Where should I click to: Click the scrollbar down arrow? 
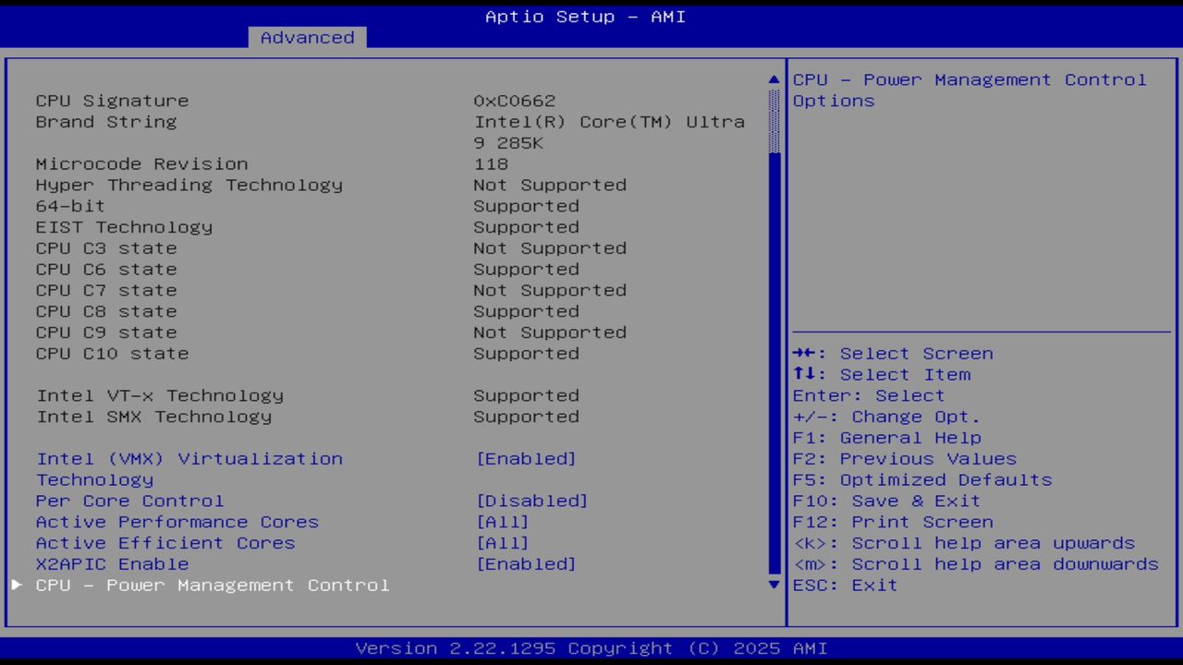[773, 585]
